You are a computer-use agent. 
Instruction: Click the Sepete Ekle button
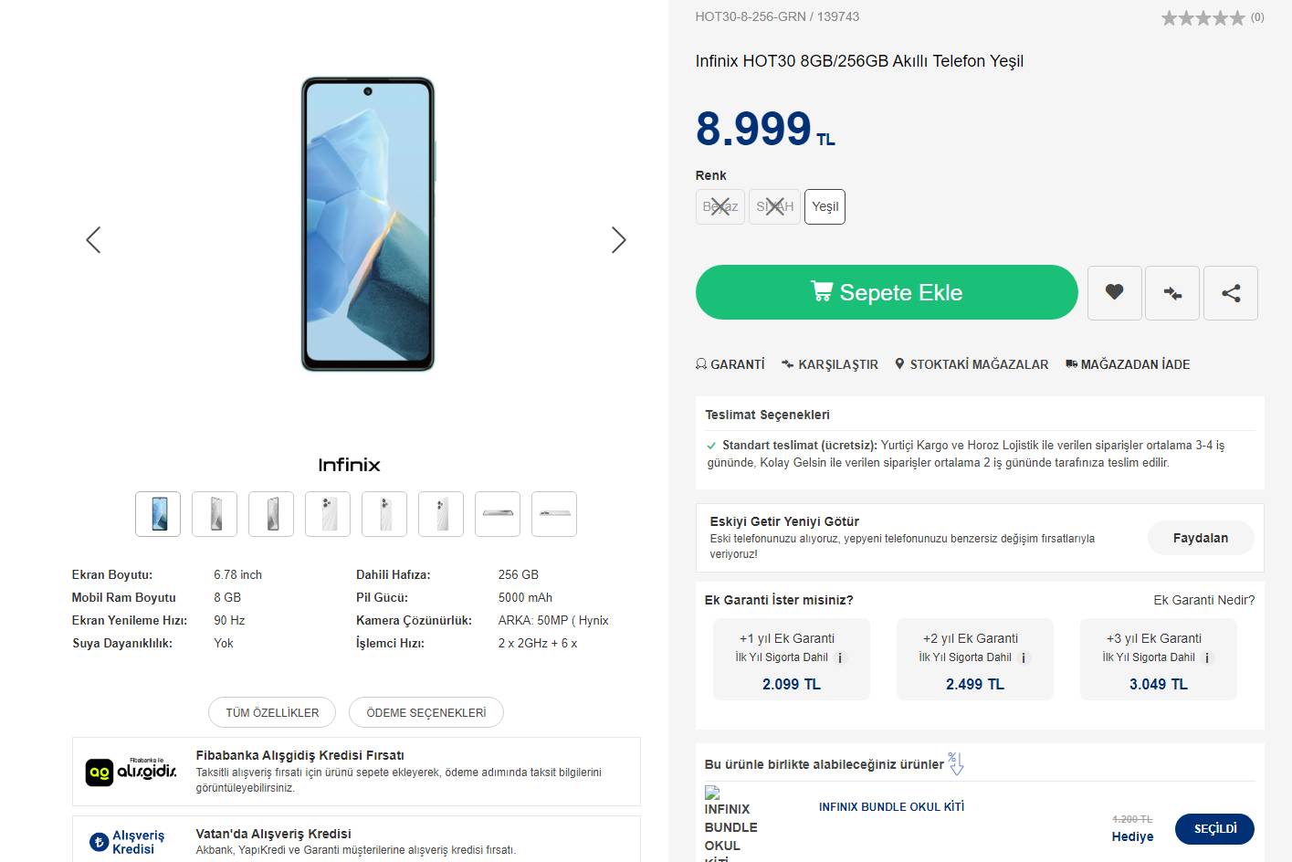(887, 292)
